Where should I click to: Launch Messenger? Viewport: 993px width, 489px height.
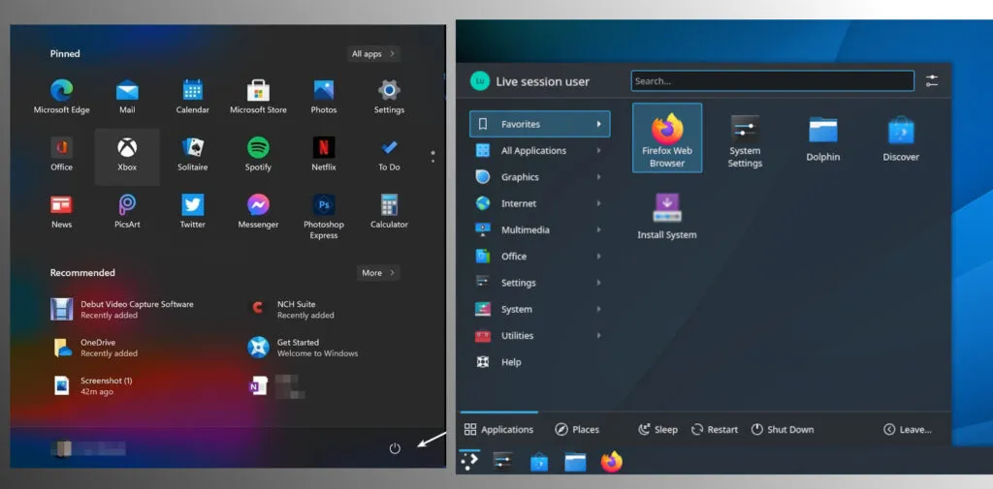tap(258, 213)
